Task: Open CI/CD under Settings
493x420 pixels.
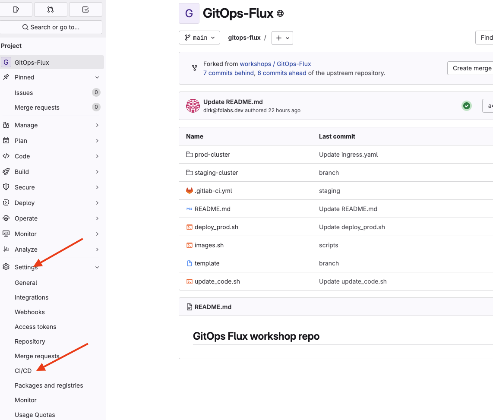Action: [x=23, y=371]
